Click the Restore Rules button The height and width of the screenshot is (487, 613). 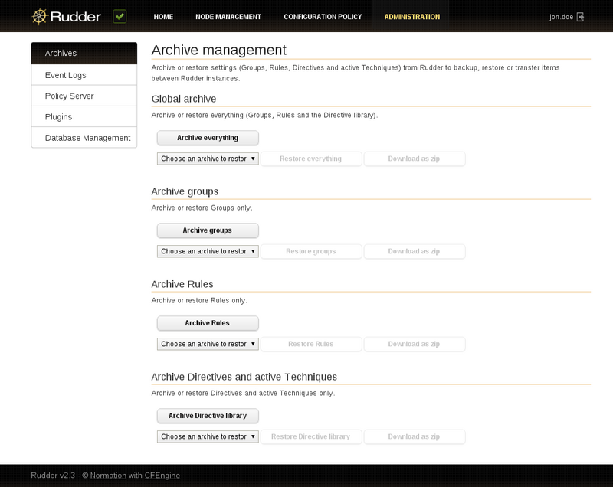(311, 344)
